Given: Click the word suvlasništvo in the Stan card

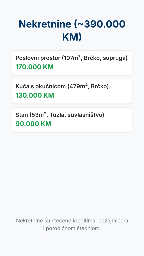Looking at the screenshot, I should pyautogui.click(x=85, y=115).
